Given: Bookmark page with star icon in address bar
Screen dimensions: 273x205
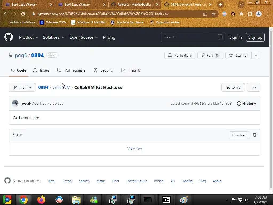Looking at the screenshot, I should tap(214, 14).
